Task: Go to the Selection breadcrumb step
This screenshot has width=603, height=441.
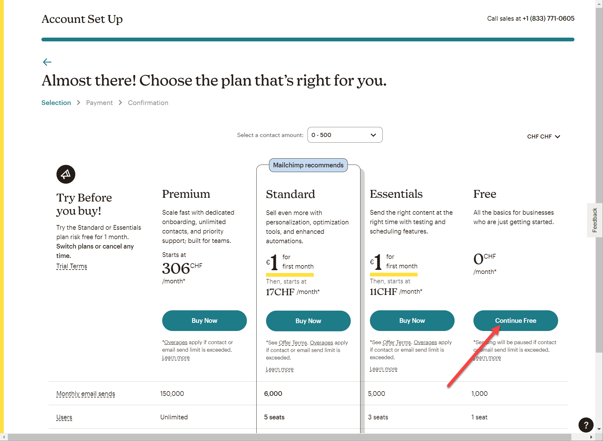Action: [56, 103]
